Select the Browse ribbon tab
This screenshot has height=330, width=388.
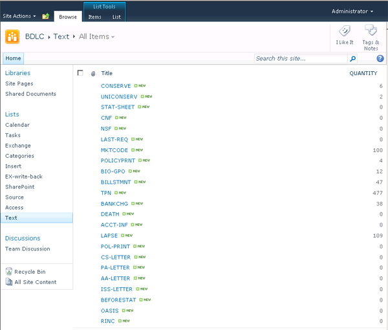67,17
